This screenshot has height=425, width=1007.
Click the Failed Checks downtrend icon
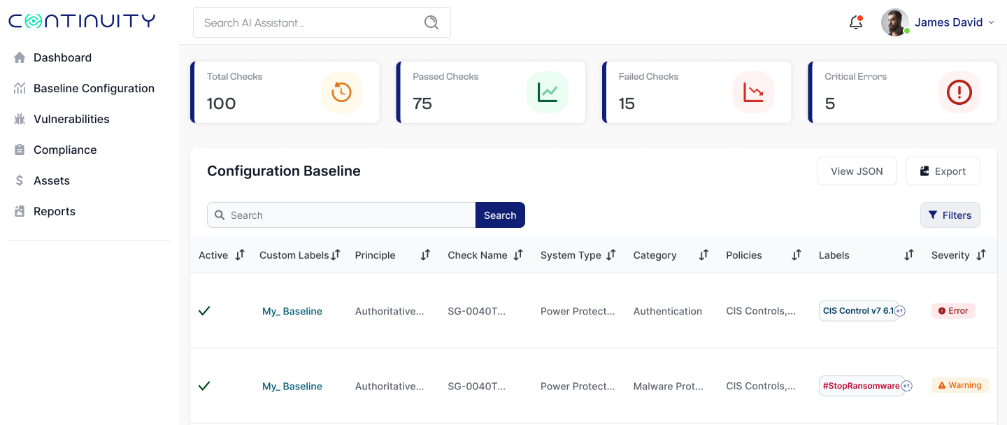click(753, 92)
